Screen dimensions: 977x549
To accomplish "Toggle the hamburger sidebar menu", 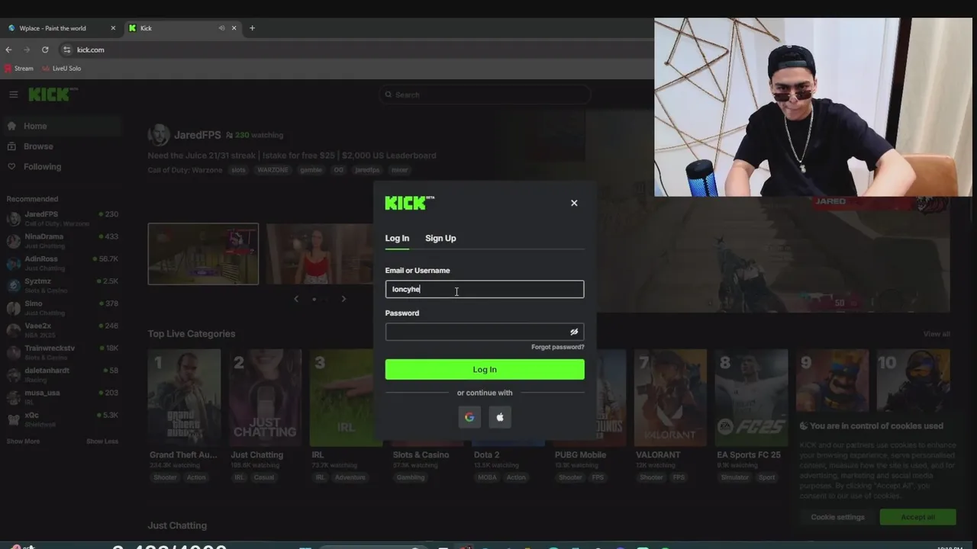I will (13, 95).
